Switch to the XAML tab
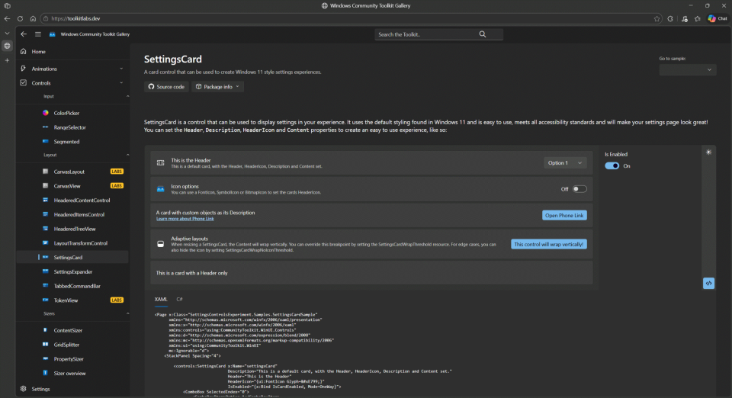732x398 pixels. [x=161, y=300]
